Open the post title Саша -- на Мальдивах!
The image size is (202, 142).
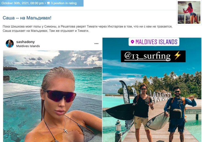point(27,18)
